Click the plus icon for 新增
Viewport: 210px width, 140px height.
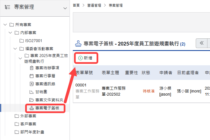pyautogui.click(x=80, y=58)
